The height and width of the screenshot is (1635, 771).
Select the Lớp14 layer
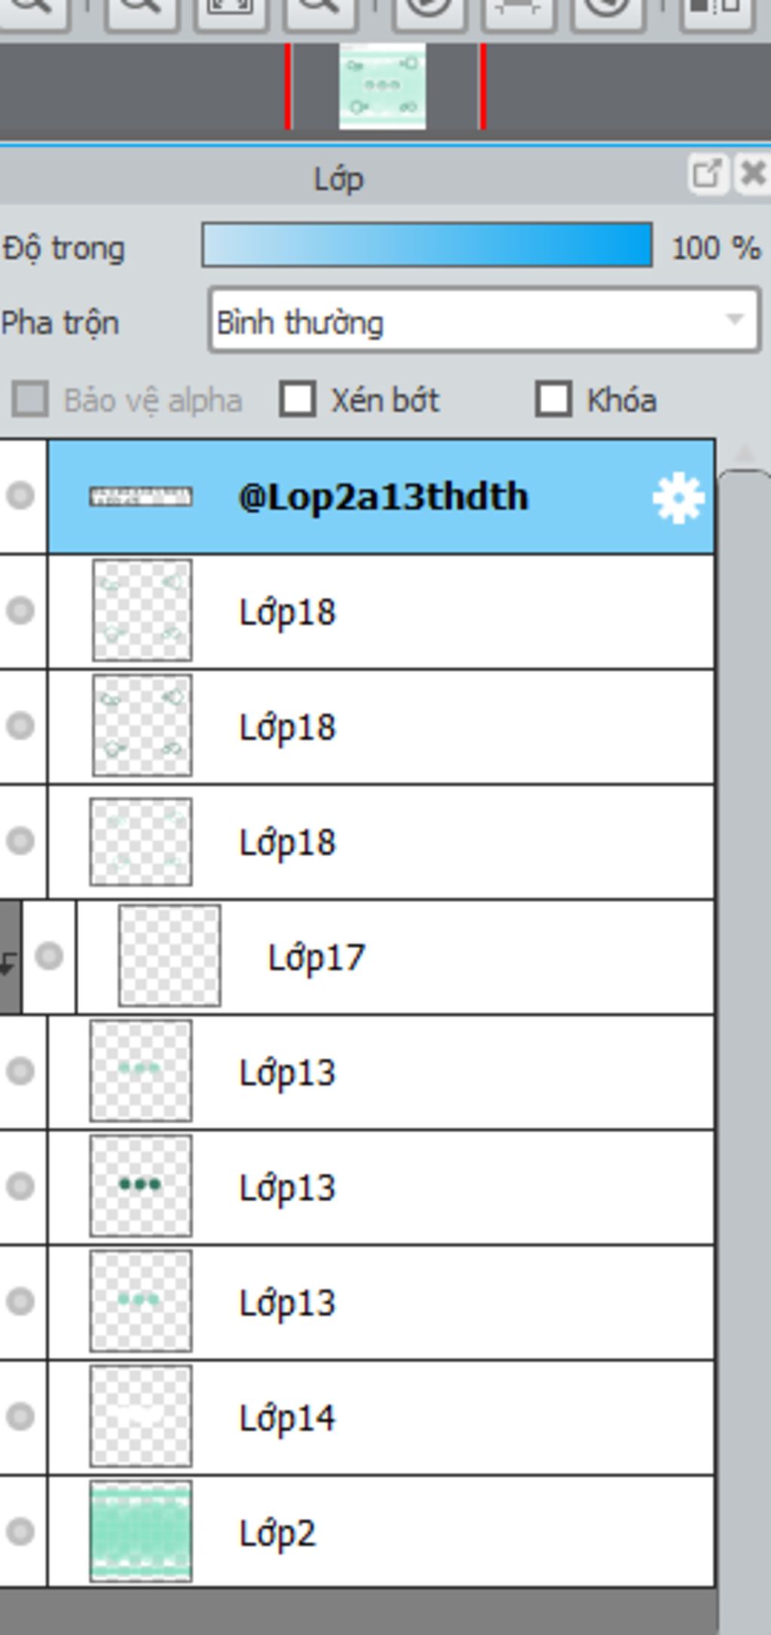pyautogui.click(x=381, y=1417)
